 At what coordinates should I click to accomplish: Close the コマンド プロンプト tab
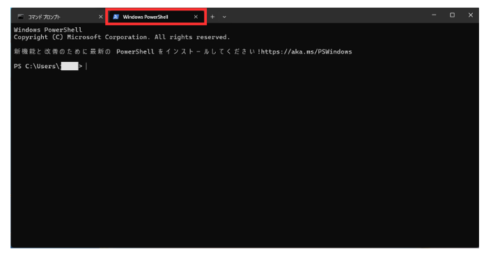pyautogui.click(x=101, y=17)
